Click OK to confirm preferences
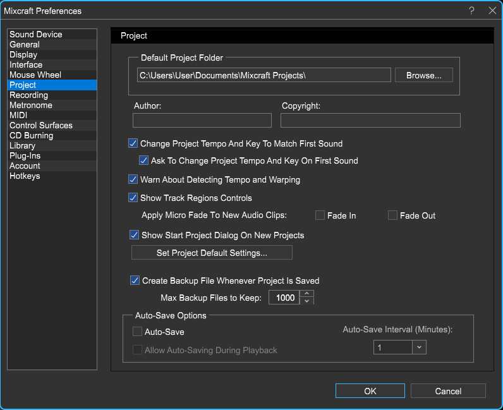The width and height of the screenshot is (503, 410). [x=370, y=391]
